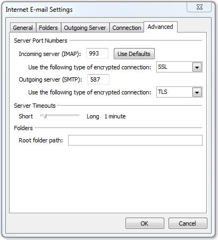This screenshot has width=218, height=240.
Task: Select the Outgoing Server tab
Action: [85, 28]
